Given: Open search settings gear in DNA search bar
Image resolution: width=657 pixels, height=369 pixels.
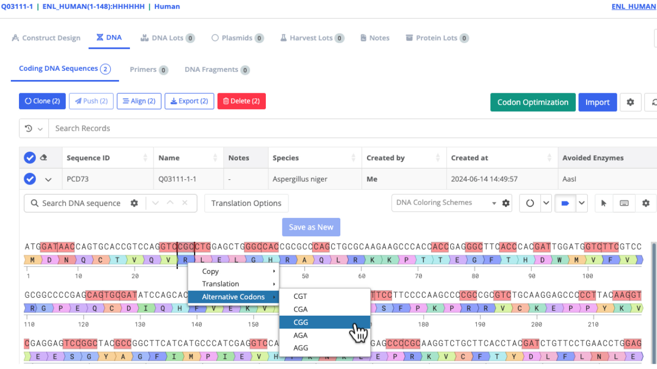Looking at the screenshot, I should coord(134,203).
